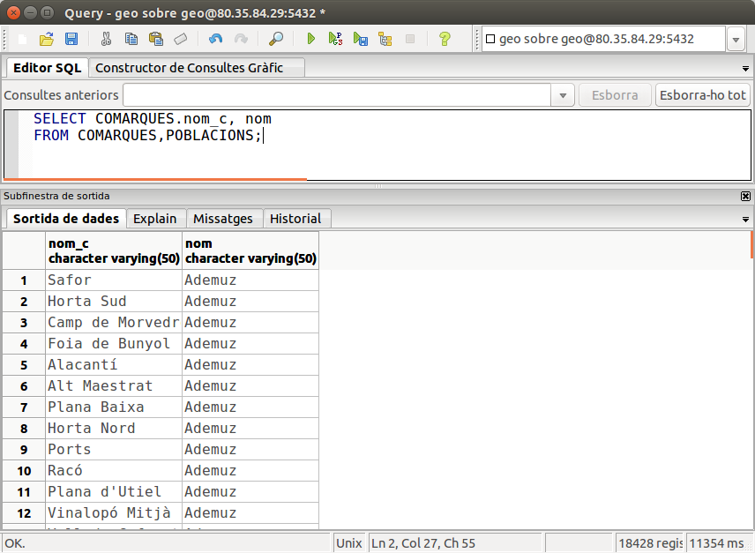Close the Subfinestra de sortida pane
Image resolution: width=755 pixels, height=553 pixels.
click(x=746, y=196)
